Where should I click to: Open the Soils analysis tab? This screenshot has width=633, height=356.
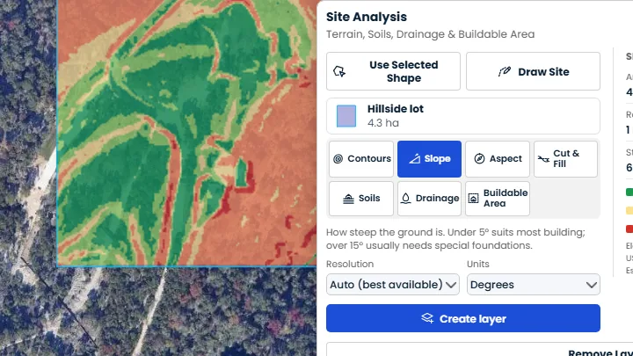(x=361, y=199)
